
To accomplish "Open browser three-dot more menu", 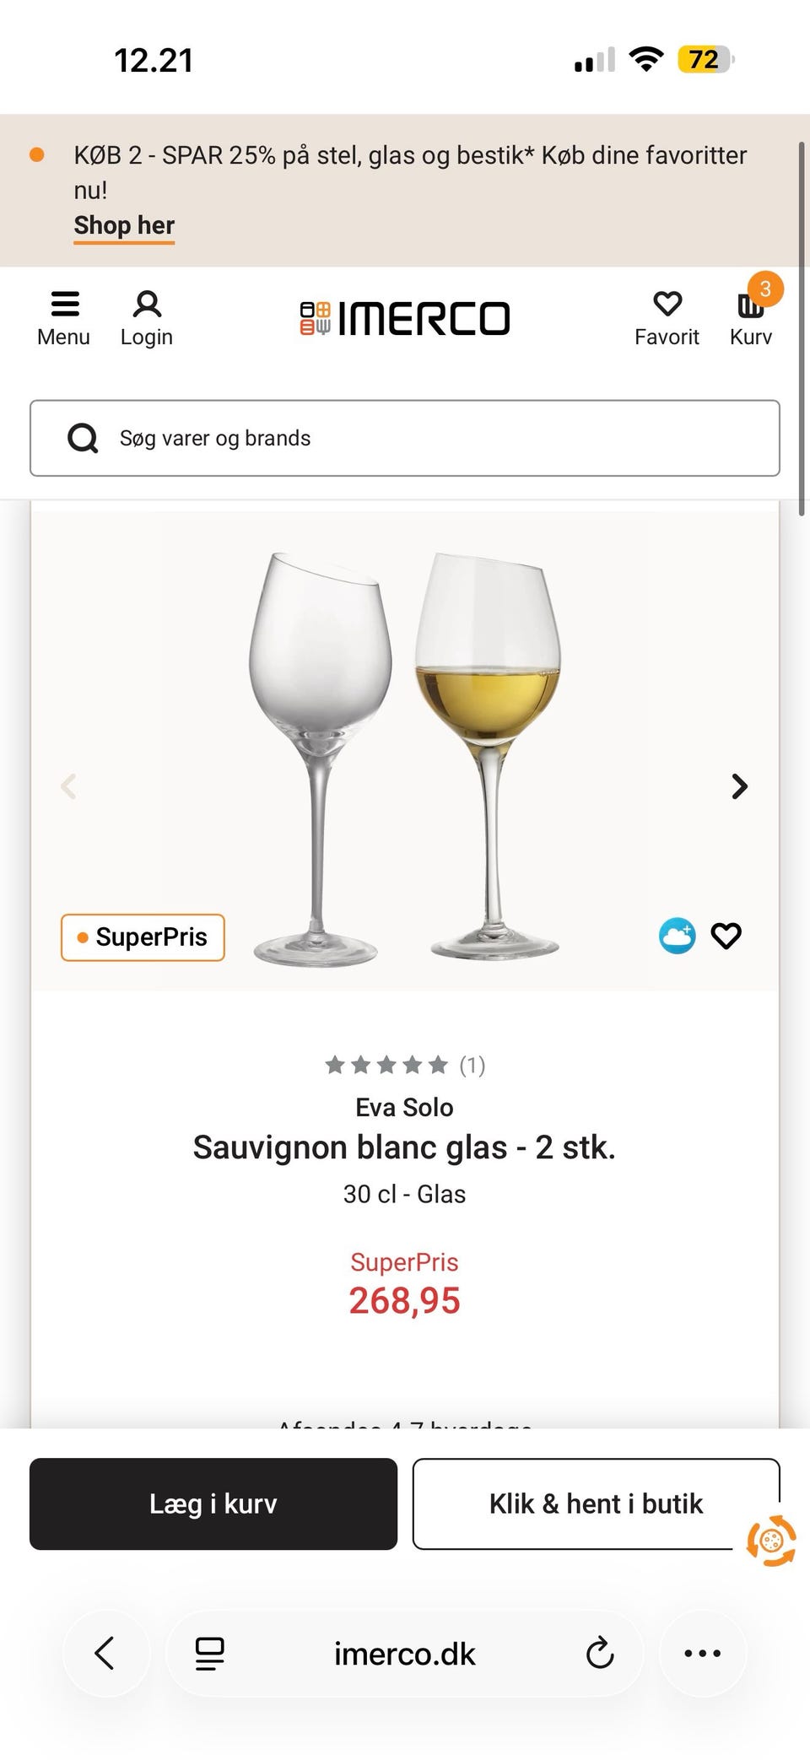I will (702, 1654).
